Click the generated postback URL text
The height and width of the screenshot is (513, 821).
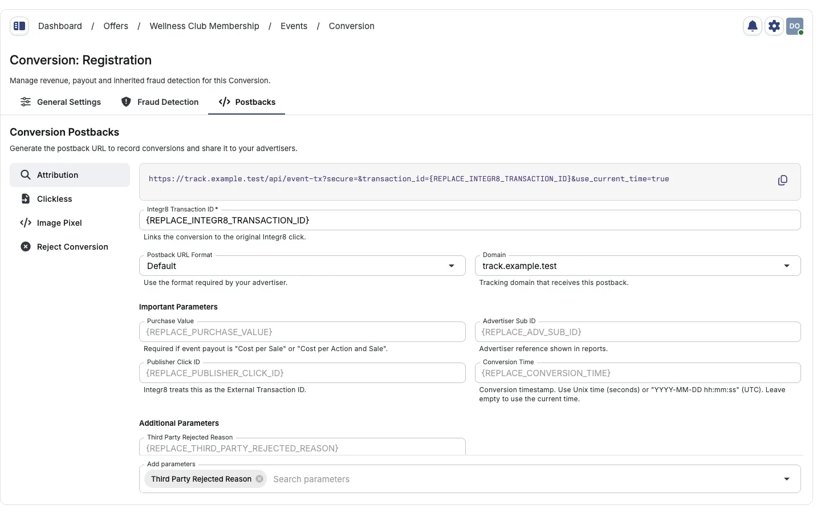coord(409,179)
